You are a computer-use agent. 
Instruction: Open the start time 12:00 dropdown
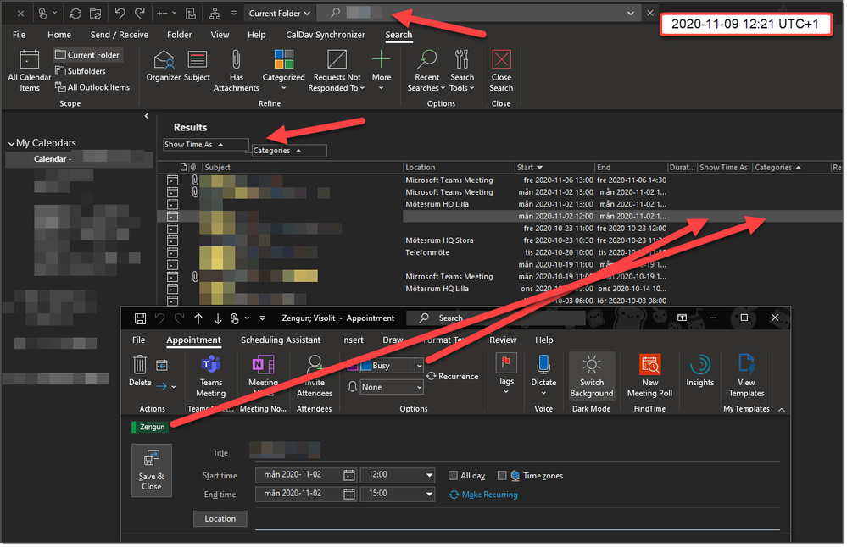point(429,475)
